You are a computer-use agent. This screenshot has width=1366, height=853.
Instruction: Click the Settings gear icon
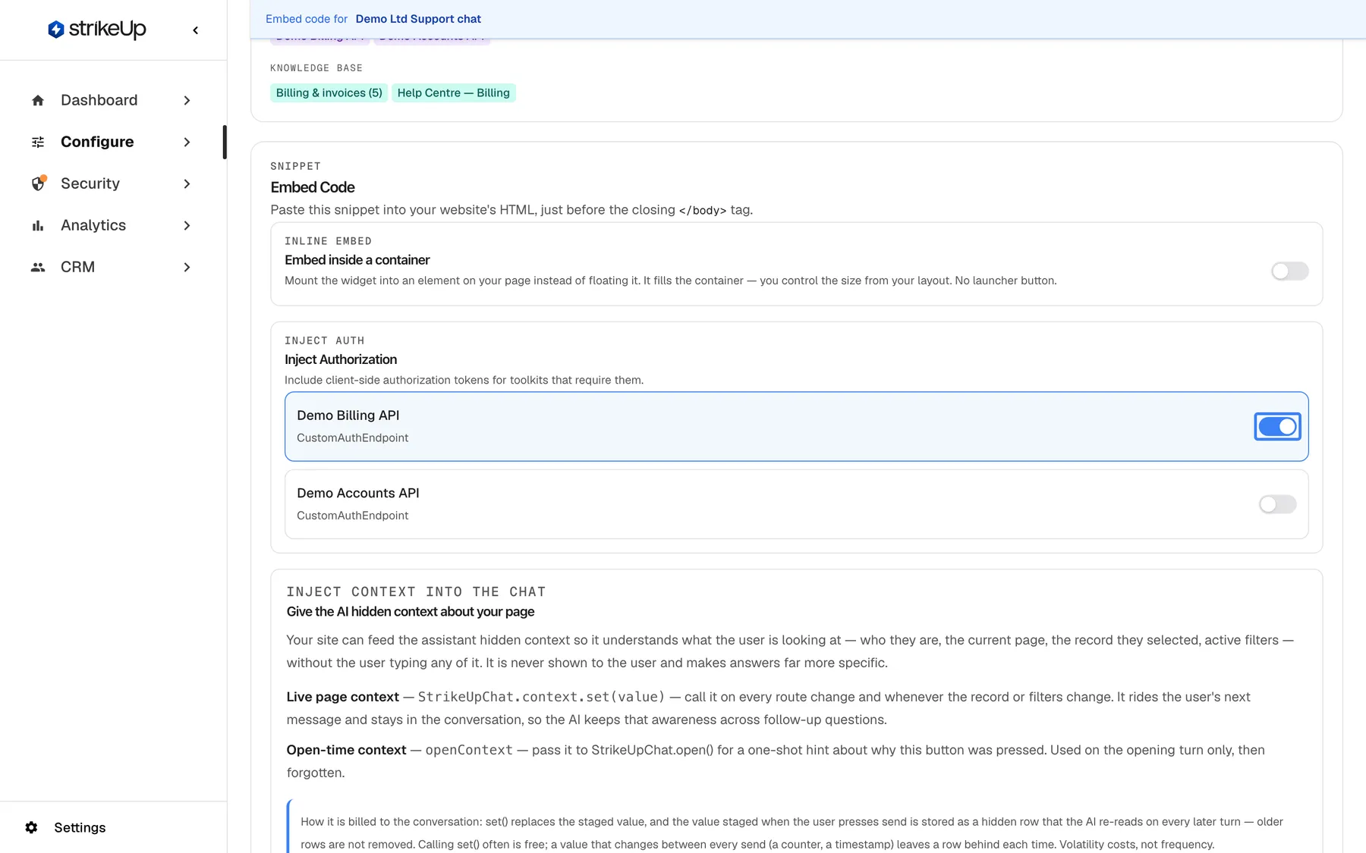coord(31,827)
